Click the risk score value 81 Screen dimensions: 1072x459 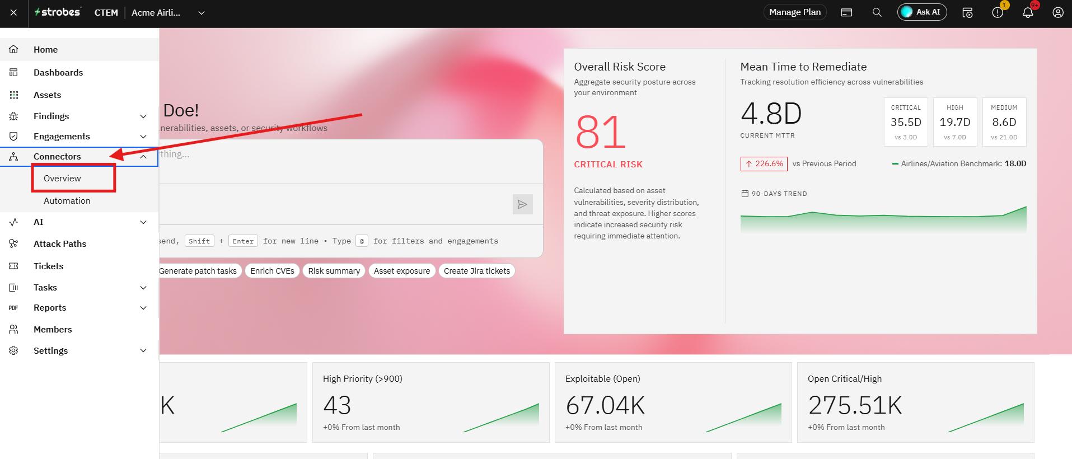click(601, 133)
